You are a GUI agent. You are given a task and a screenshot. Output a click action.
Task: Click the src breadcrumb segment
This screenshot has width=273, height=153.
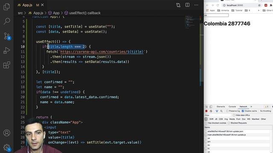coord(20,13)
